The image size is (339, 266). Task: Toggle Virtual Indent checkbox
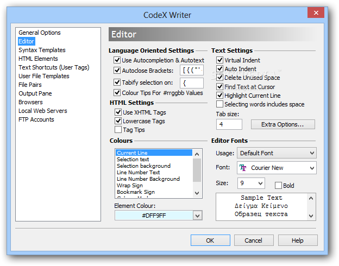[x=219, y=60]
